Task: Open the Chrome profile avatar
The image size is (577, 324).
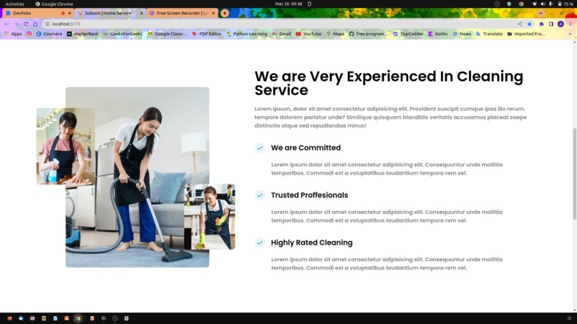Action: pos(561,24)
